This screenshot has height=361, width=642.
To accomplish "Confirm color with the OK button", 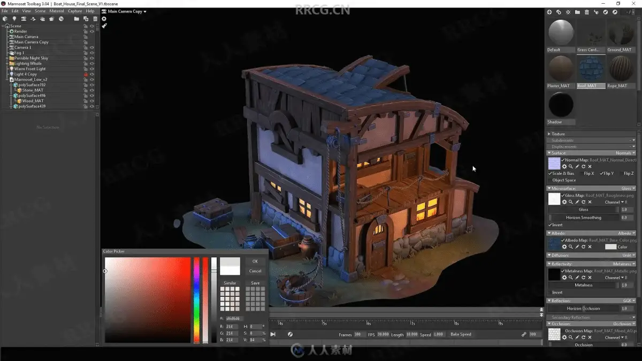I will pyautogui.click(x=255, y=262).
